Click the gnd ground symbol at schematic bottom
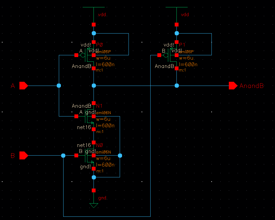Screen dimensions: 275x220 click(x=94, y=204)
